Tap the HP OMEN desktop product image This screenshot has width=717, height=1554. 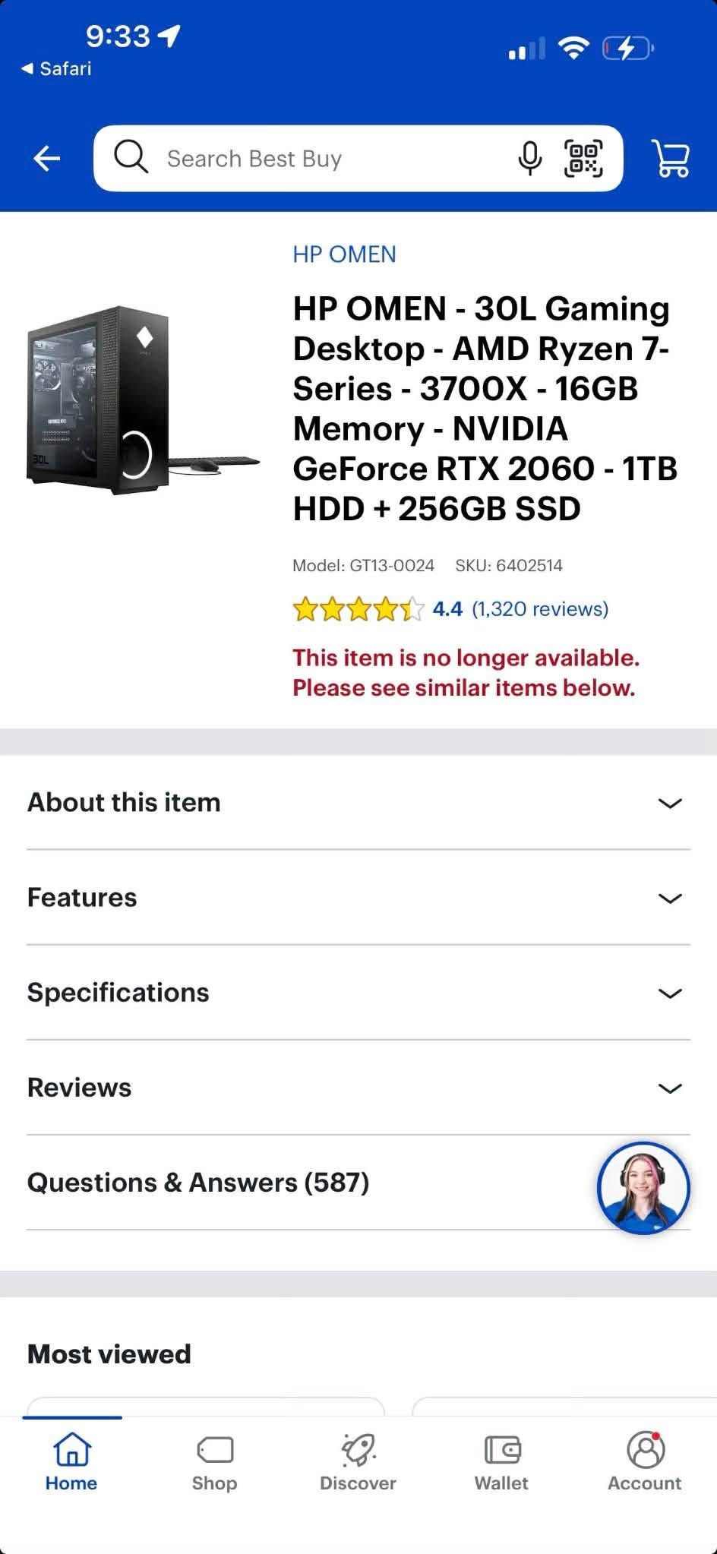click(x=143, y=401)
